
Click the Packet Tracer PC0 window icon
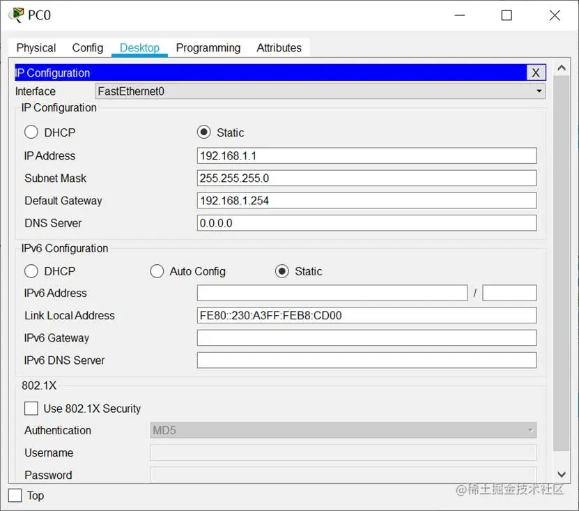(x=17, y=15)
